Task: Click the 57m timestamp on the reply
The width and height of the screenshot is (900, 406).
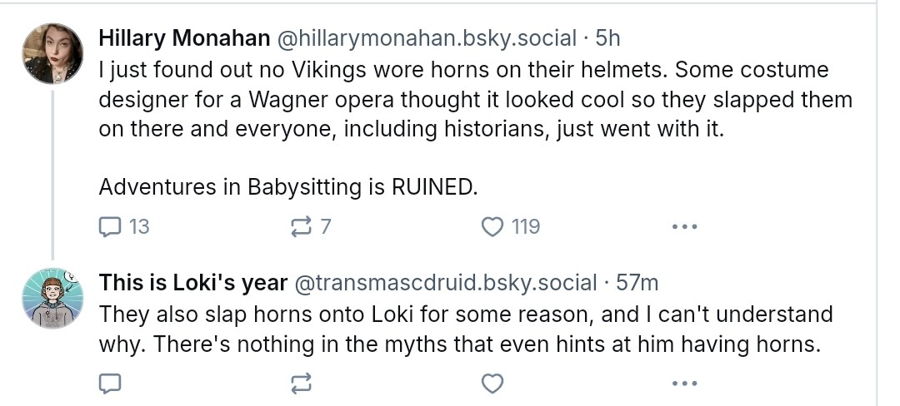Action: [637, 283]
